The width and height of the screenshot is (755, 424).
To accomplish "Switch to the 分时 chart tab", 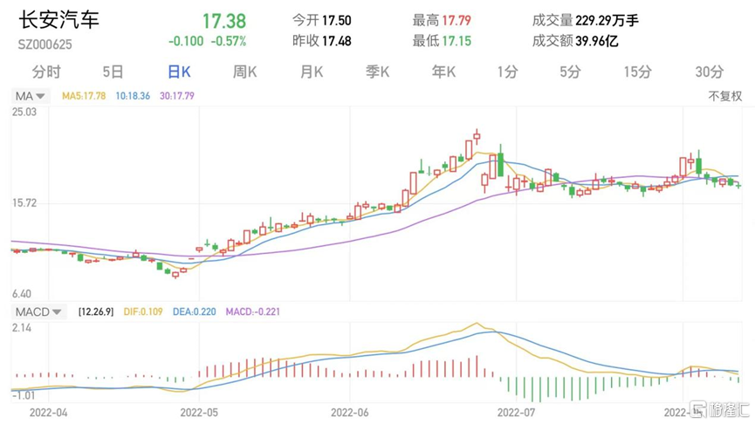I will (x=46, y=72).
